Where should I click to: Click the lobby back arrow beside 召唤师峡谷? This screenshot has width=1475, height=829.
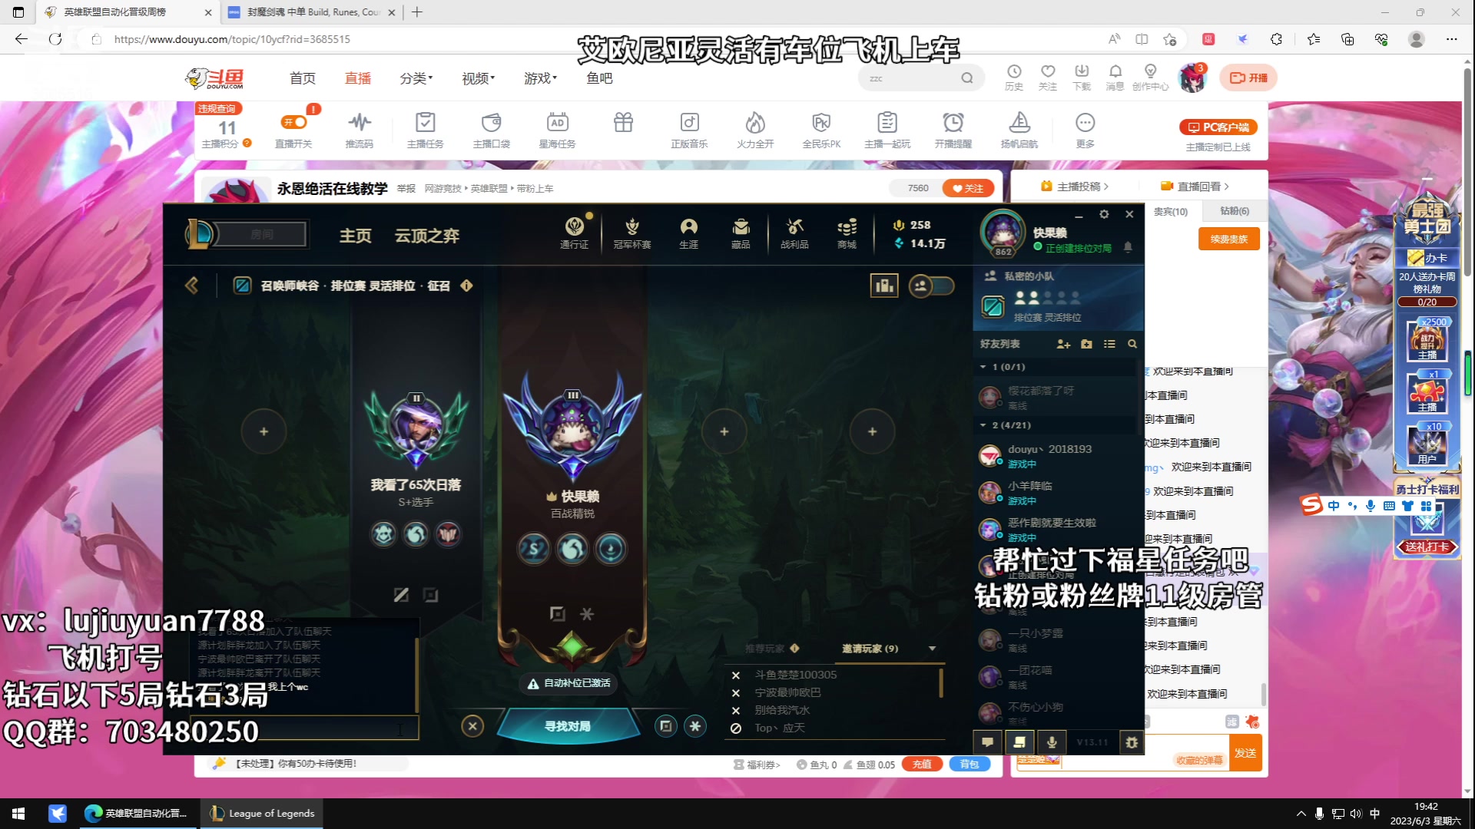coord(191,286)
